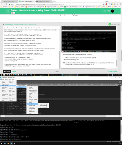Click the Reply link under the post

(x=75, y=15)
